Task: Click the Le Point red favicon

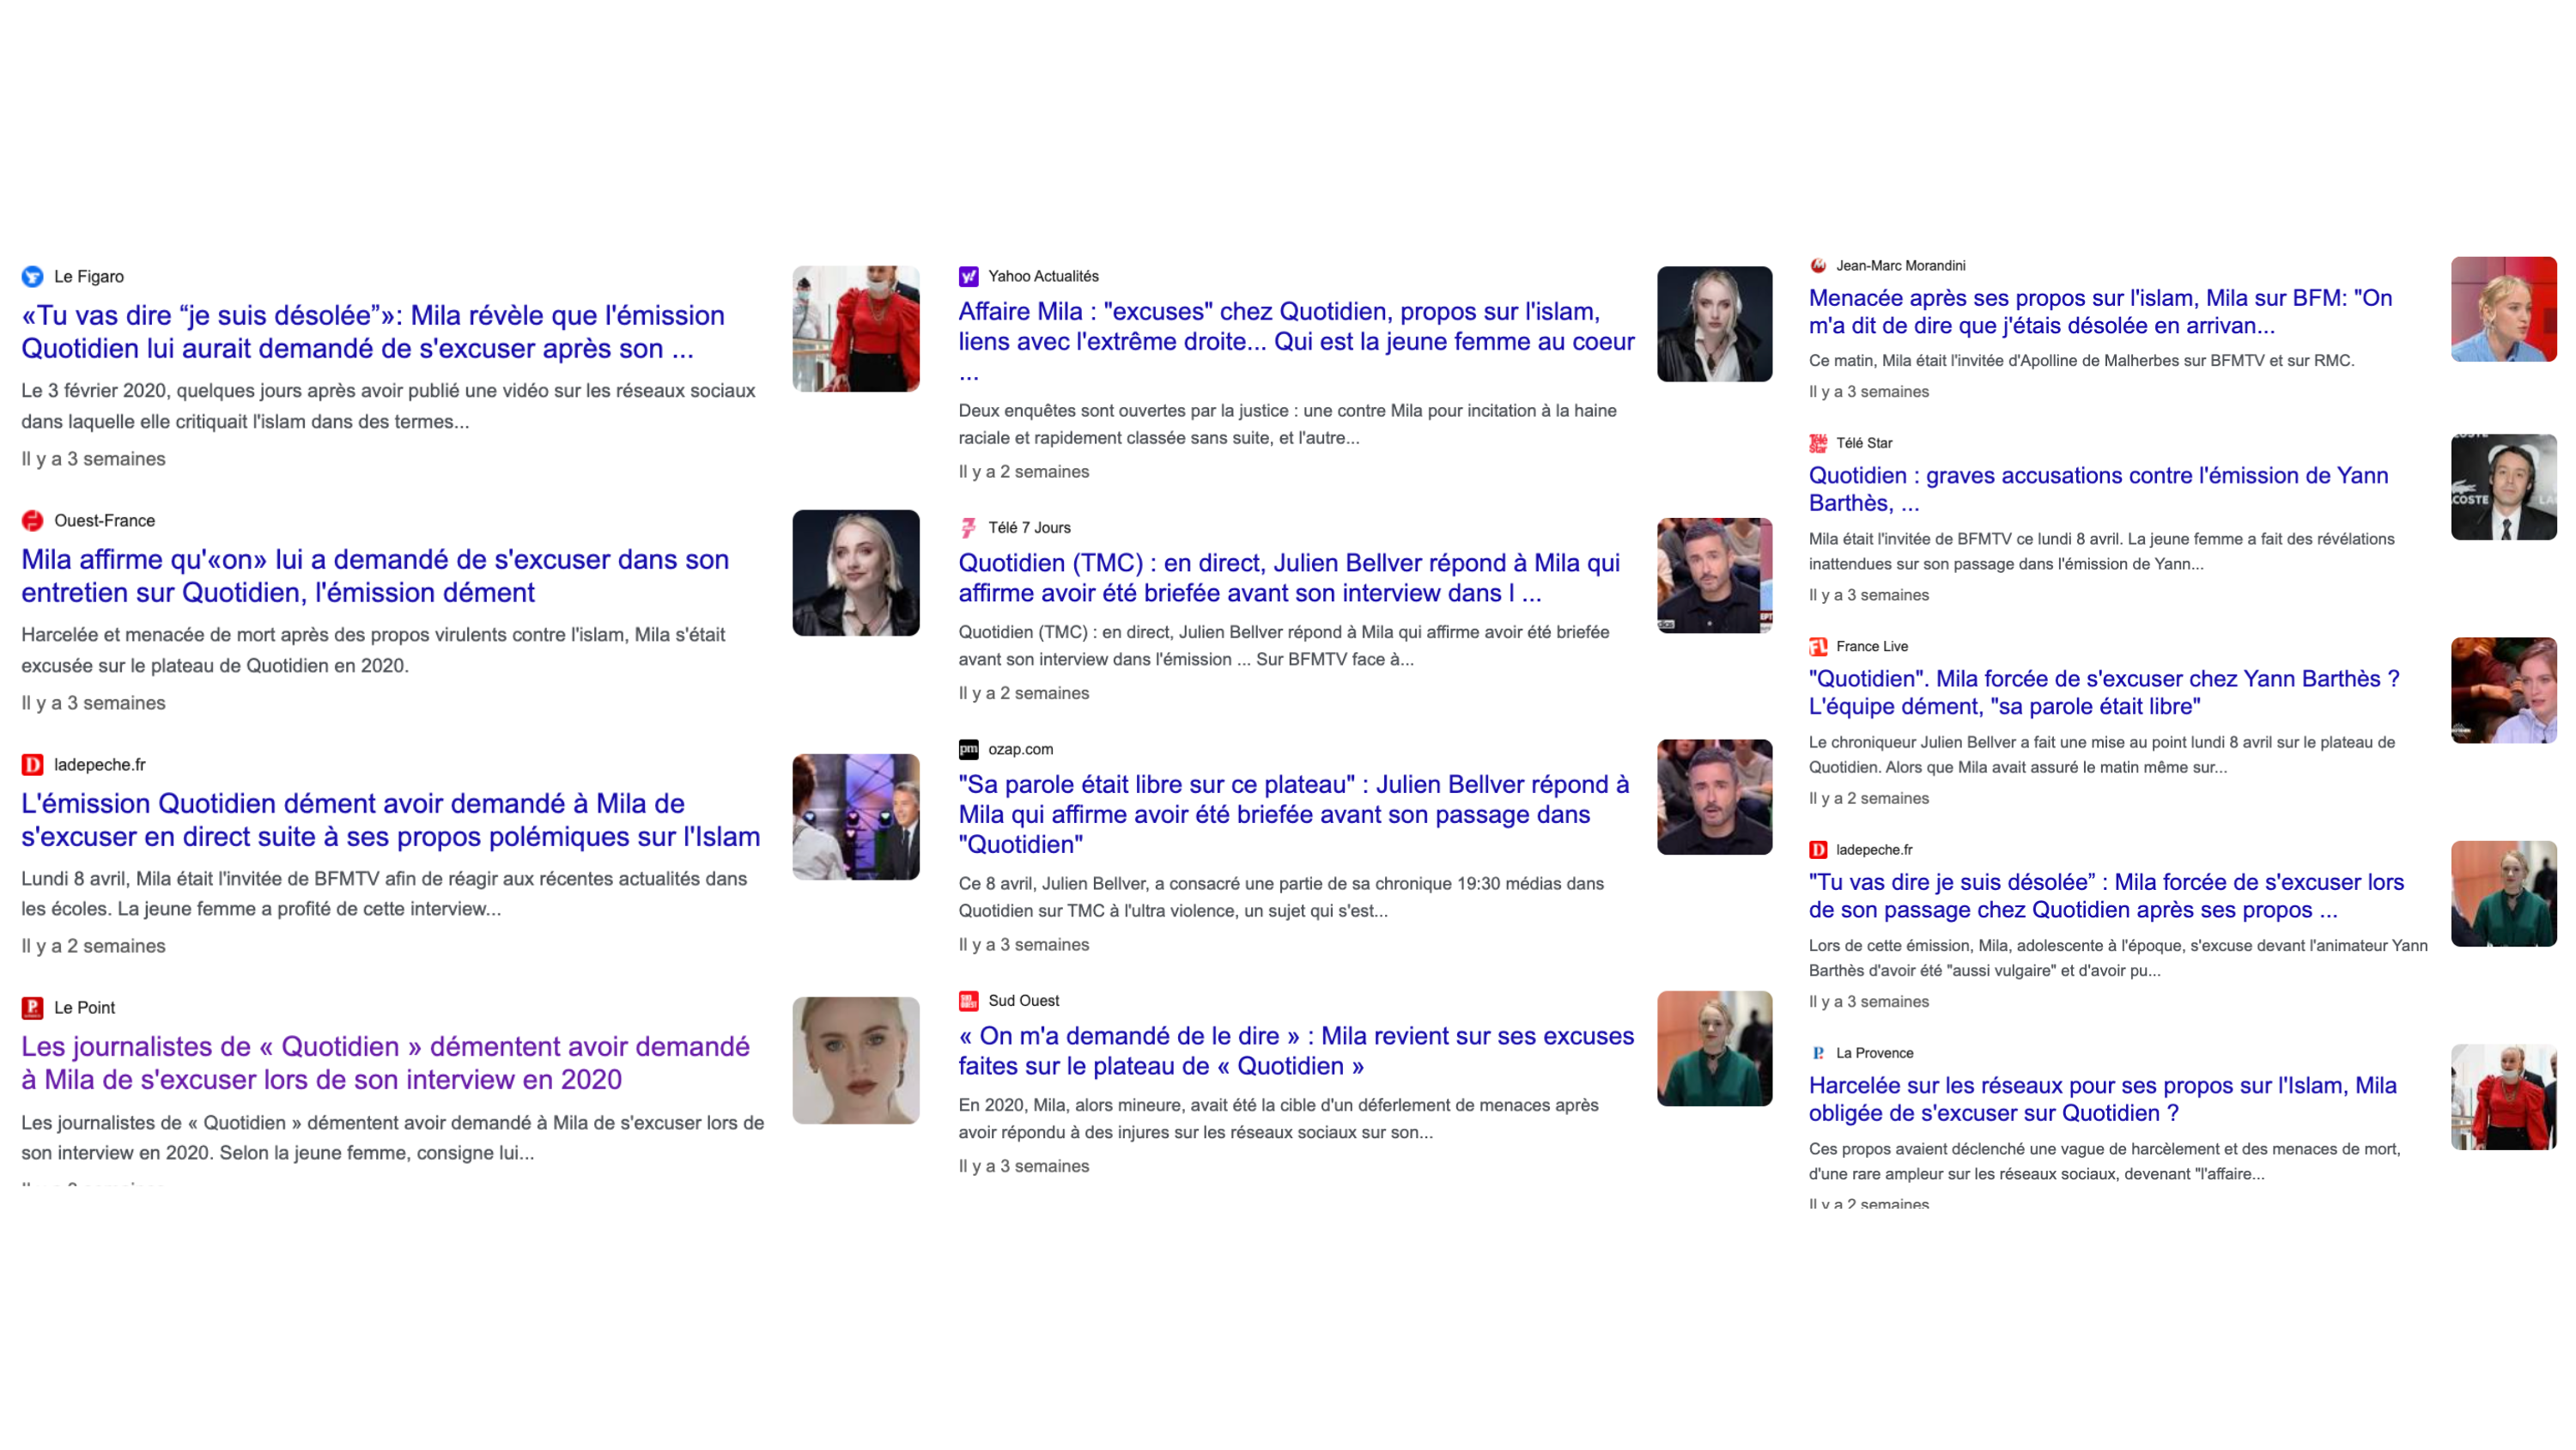Action: point(32,1008)
